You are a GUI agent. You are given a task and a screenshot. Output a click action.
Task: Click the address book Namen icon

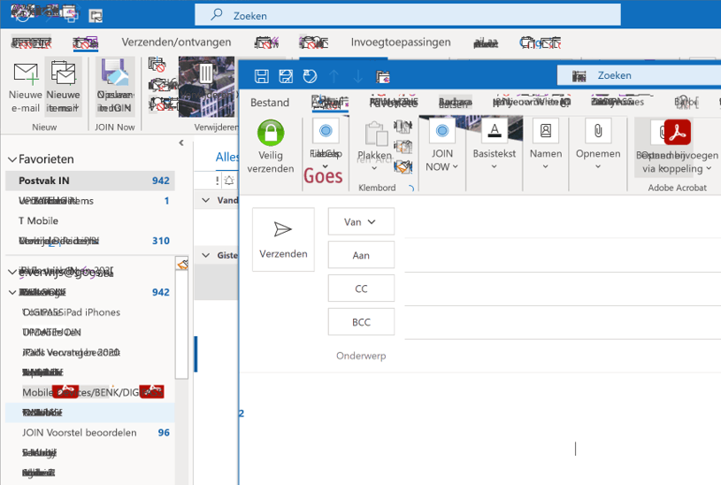point(546,131)
